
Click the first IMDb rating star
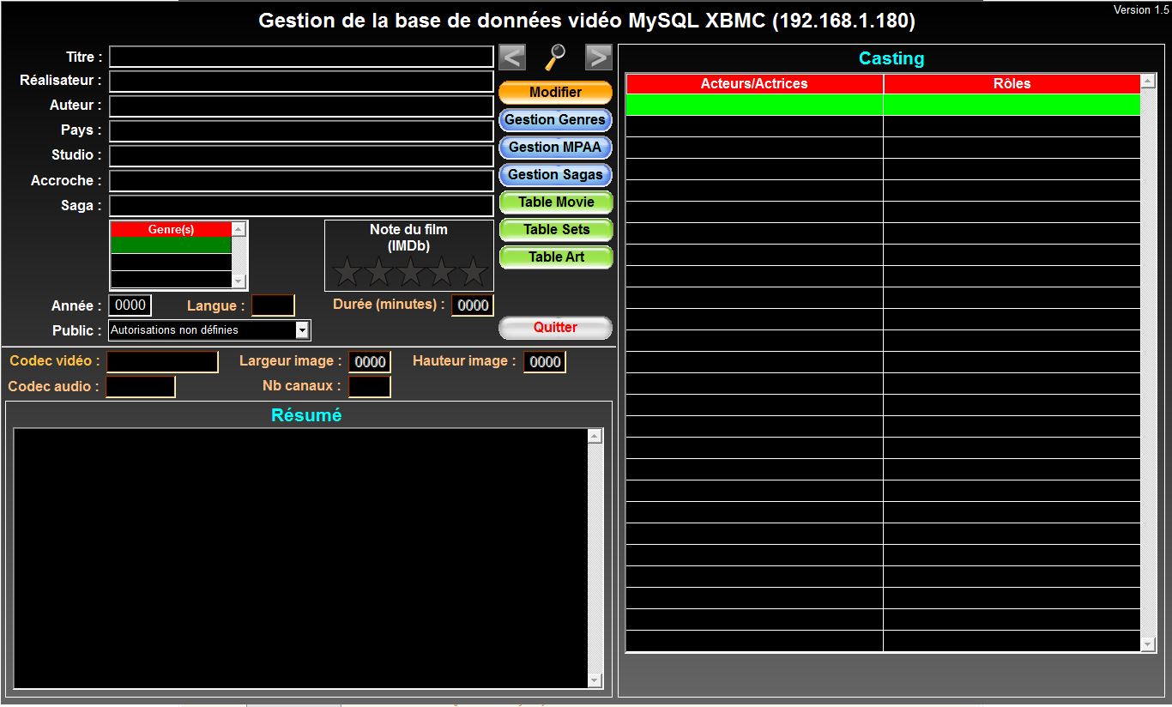tap(347, 273)
